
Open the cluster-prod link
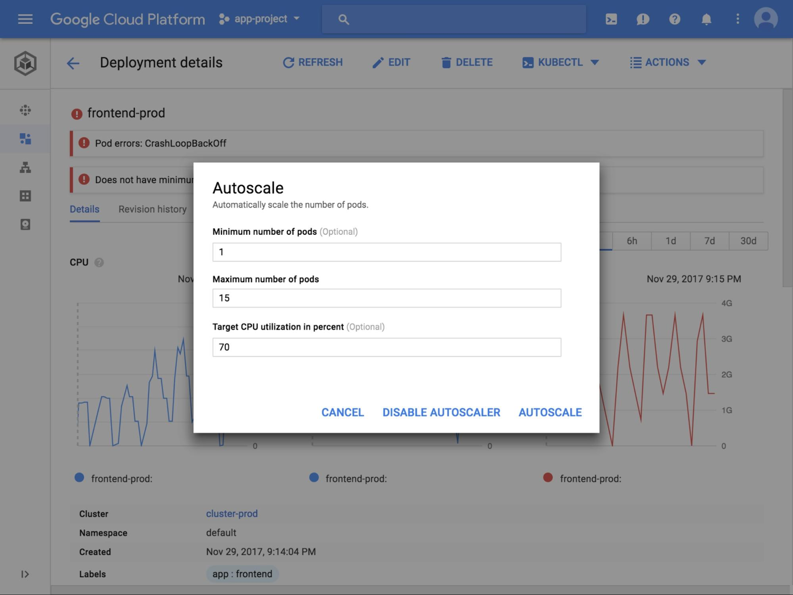pyautogui.click(x=232, y=514)
